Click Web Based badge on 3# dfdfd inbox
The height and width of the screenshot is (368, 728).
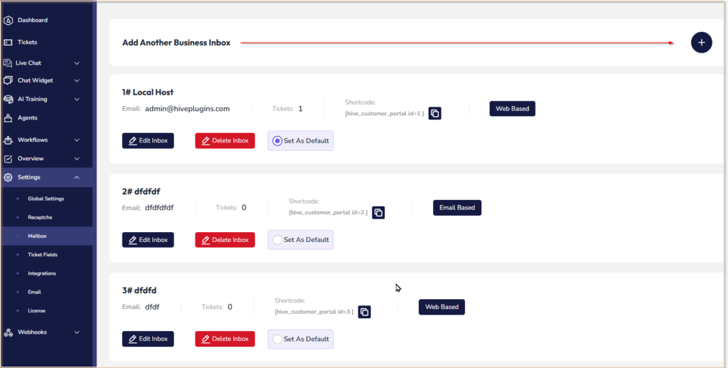click(x=441, y=307)
